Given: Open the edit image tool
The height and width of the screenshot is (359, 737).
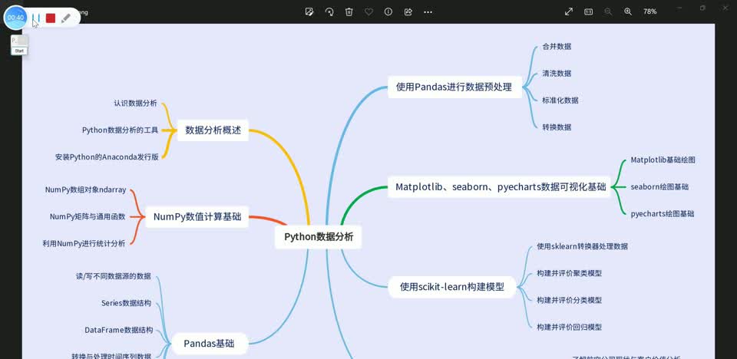Looking at the screenshot, I should pyautogui.click(x=309, y=12).
